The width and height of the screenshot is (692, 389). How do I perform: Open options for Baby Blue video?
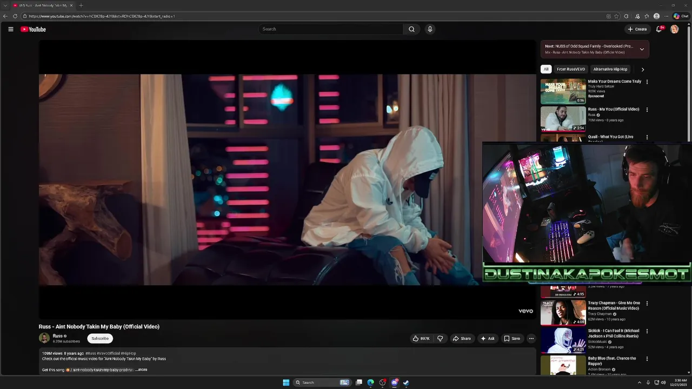pos(647,359)
